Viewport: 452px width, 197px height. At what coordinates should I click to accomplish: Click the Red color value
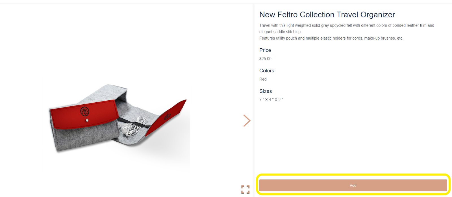click(x=263, y=79)
